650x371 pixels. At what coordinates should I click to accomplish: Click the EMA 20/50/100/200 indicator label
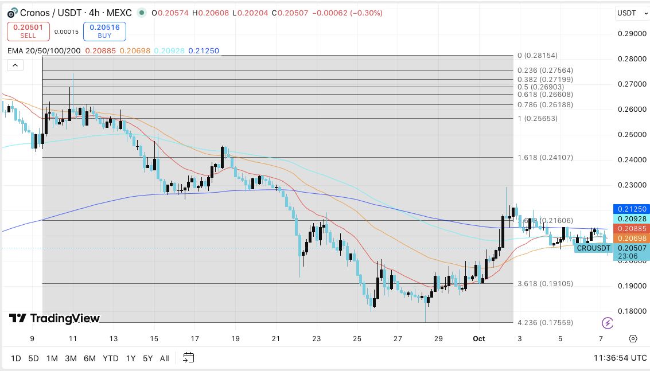(44, 50)
